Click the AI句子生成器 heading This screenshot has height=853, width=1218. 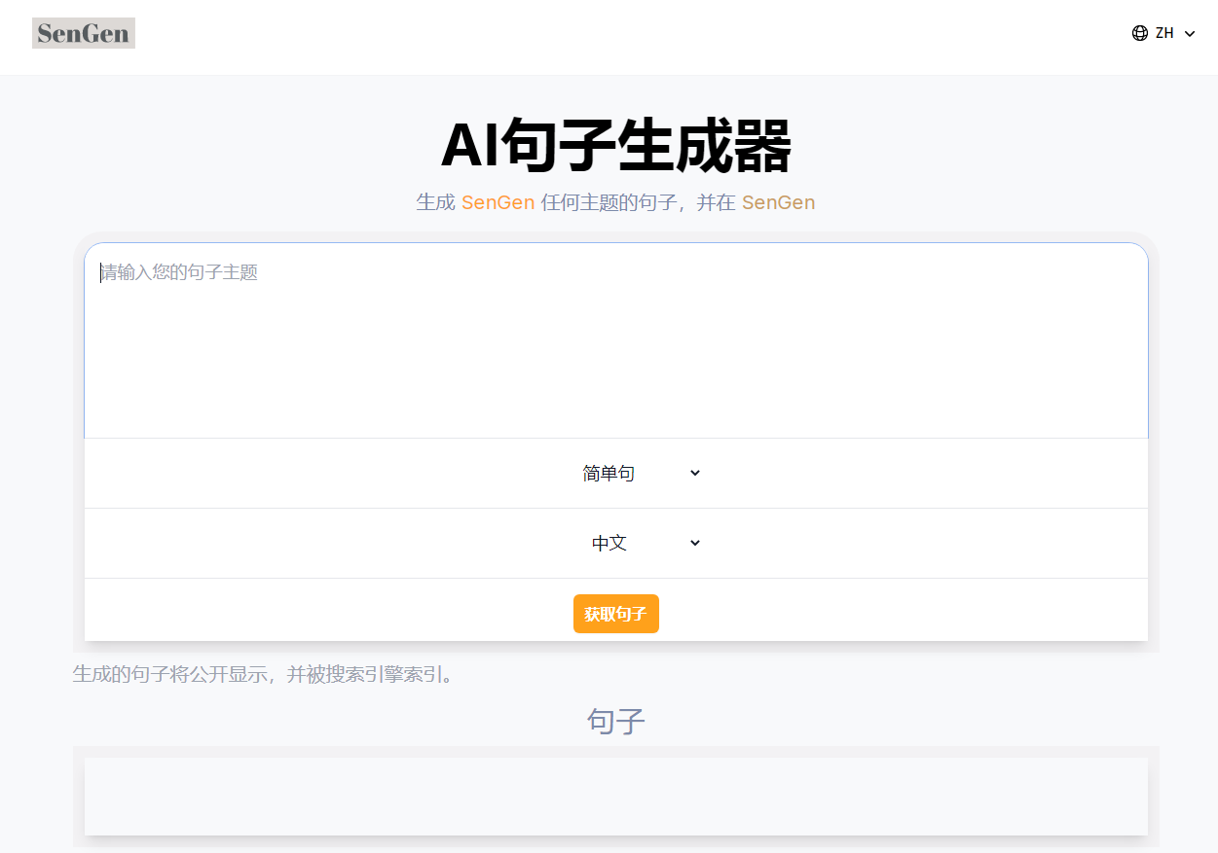tap(616, 146)
